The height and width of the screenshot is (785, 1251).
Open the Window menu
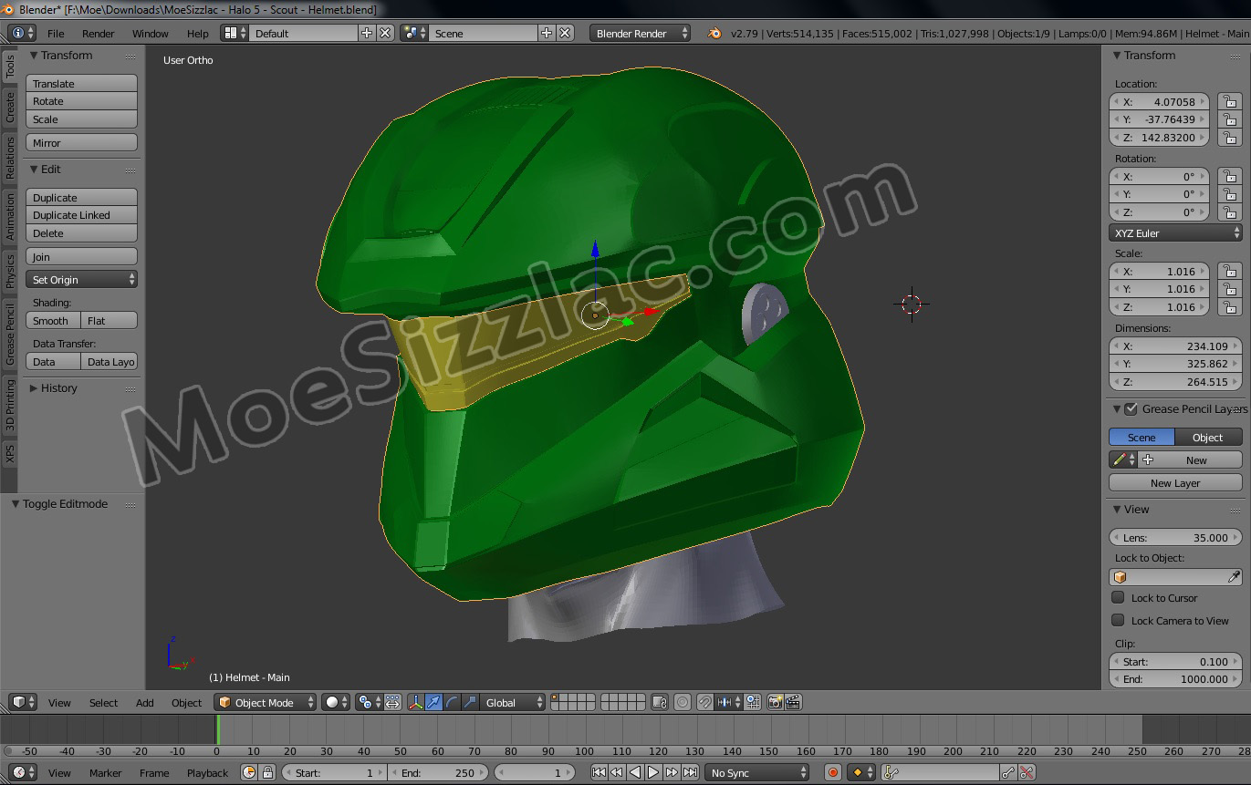pyautogui.click(x=151, y=34)
